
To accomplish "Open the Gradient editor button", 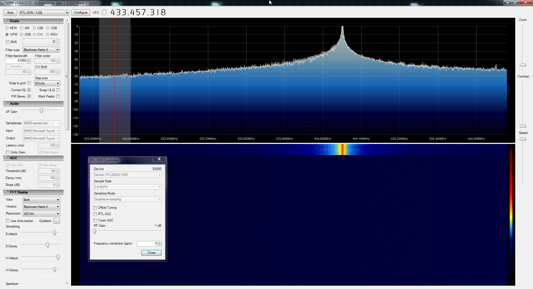I will click(57, 221).
